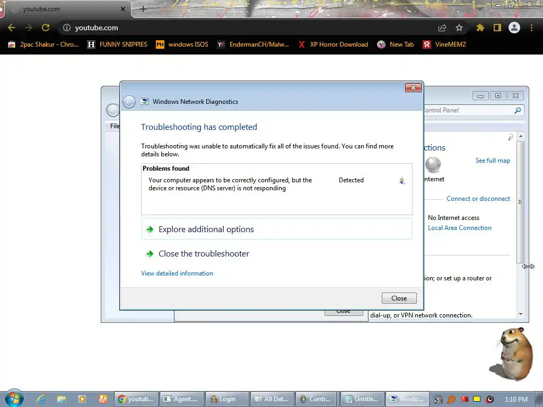Click the 1:10 PM system clock

click(516, 400)
